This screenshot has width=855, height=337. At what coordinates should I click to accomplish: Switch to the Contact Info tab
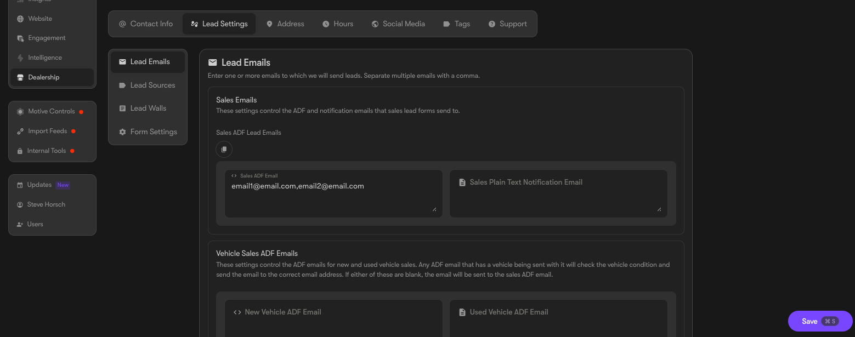pos(146,24)
